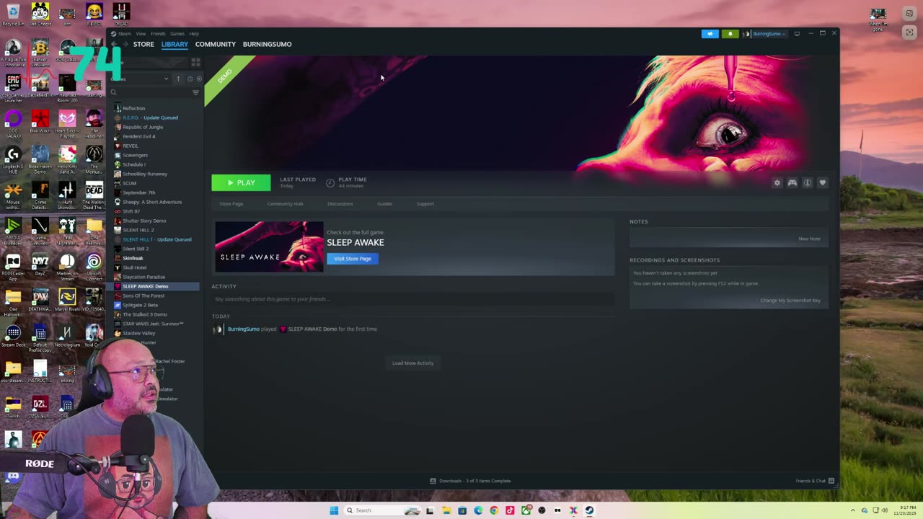This screenshot has height=519, width=923.
Task: Select SCUM in game list
Action: point(129,183)
